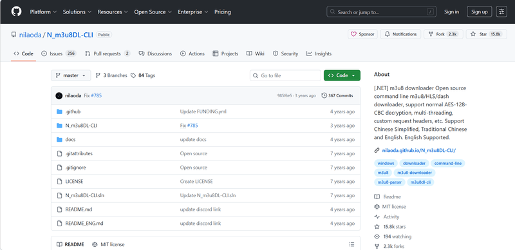Viewport: 515px width, 250px height.
Task: Switch to the Projects tab
Action: coord(225,53)
